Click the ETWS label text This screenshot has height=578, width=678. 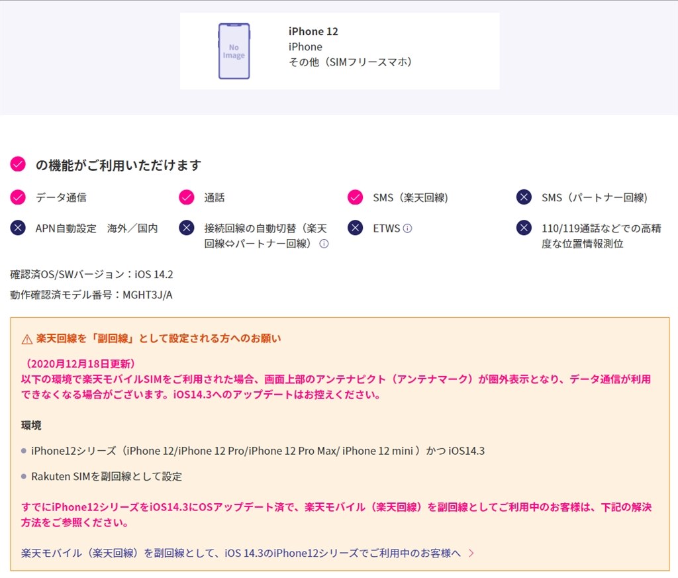(387, 228)
